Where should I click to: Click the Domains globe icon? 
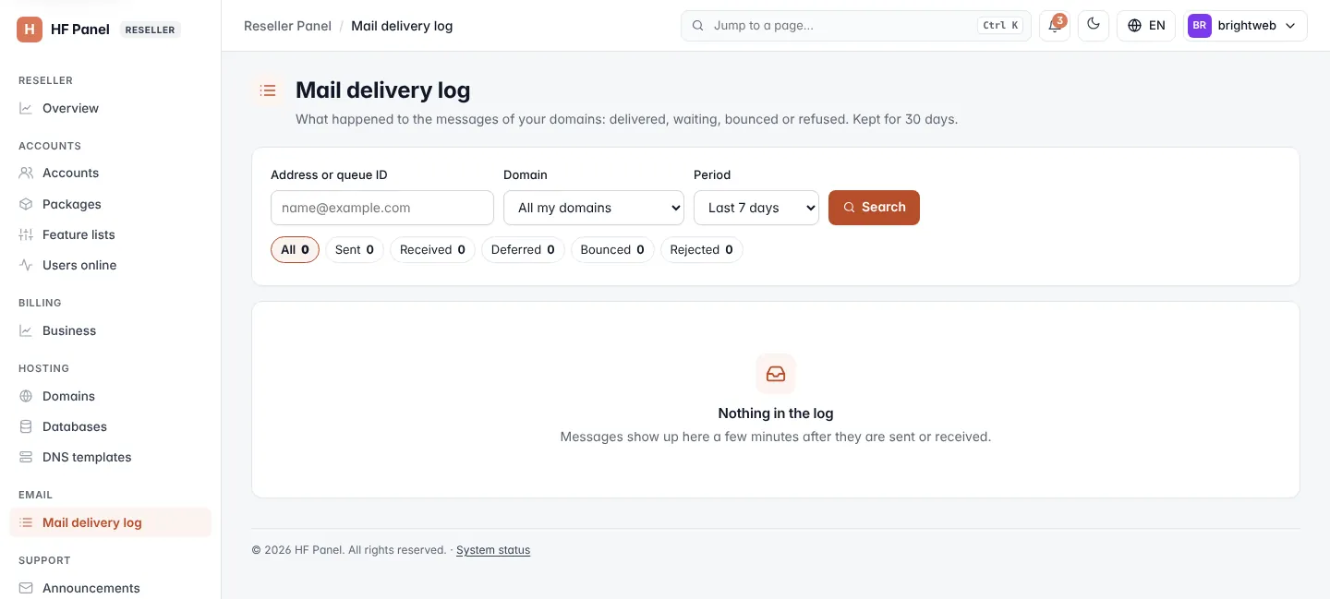tap(26, 396)
